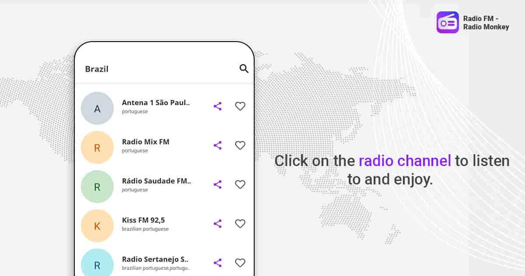The image size is (525, 276).
Task: Share the Antena 1 São Paulo station
Action: (217, 106)
